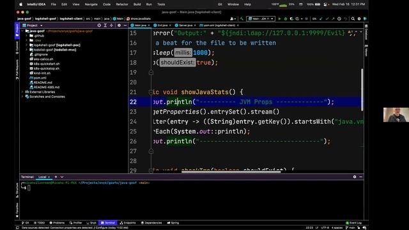Click the Git update project arrow icon
The image size is (409, 230).
[321, 19]
